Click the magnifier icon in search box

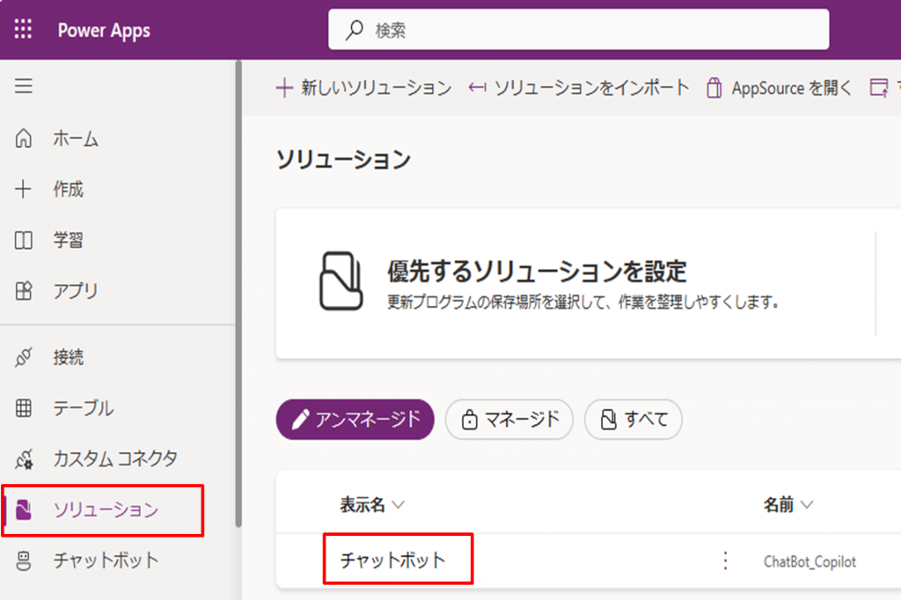(354, 30)
